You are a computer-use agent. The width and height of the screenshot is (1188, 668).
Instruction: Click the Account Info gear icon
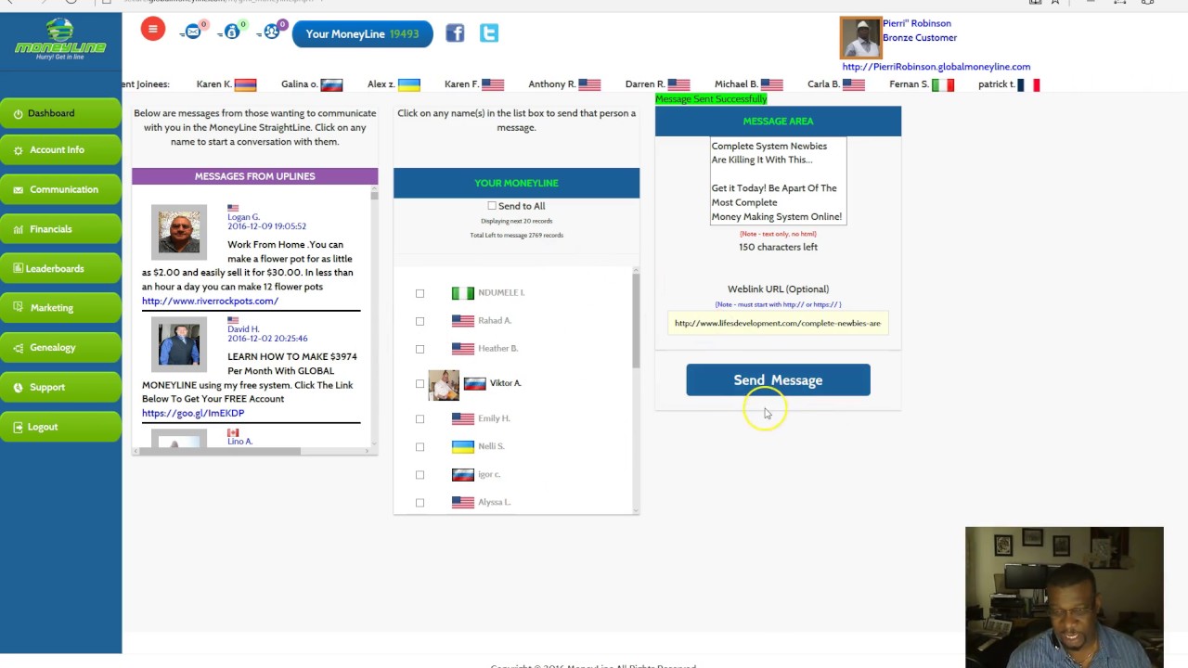[18, 150]
